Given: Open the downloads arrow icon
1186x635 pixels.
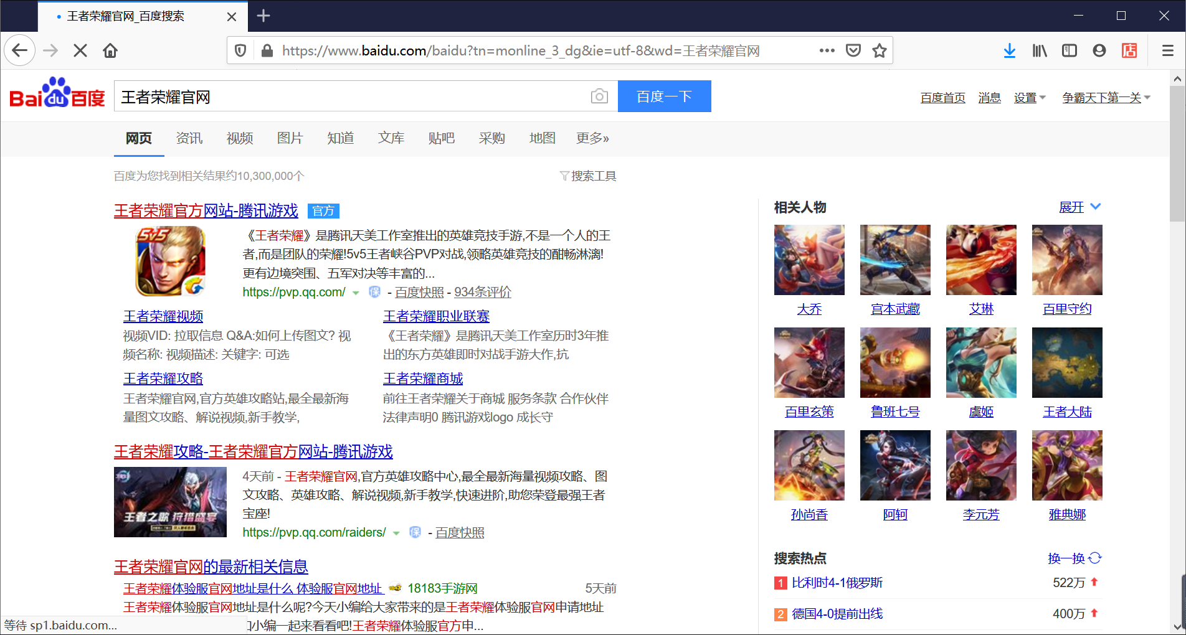Looking at the screenshot, I should coord(1010,50).
